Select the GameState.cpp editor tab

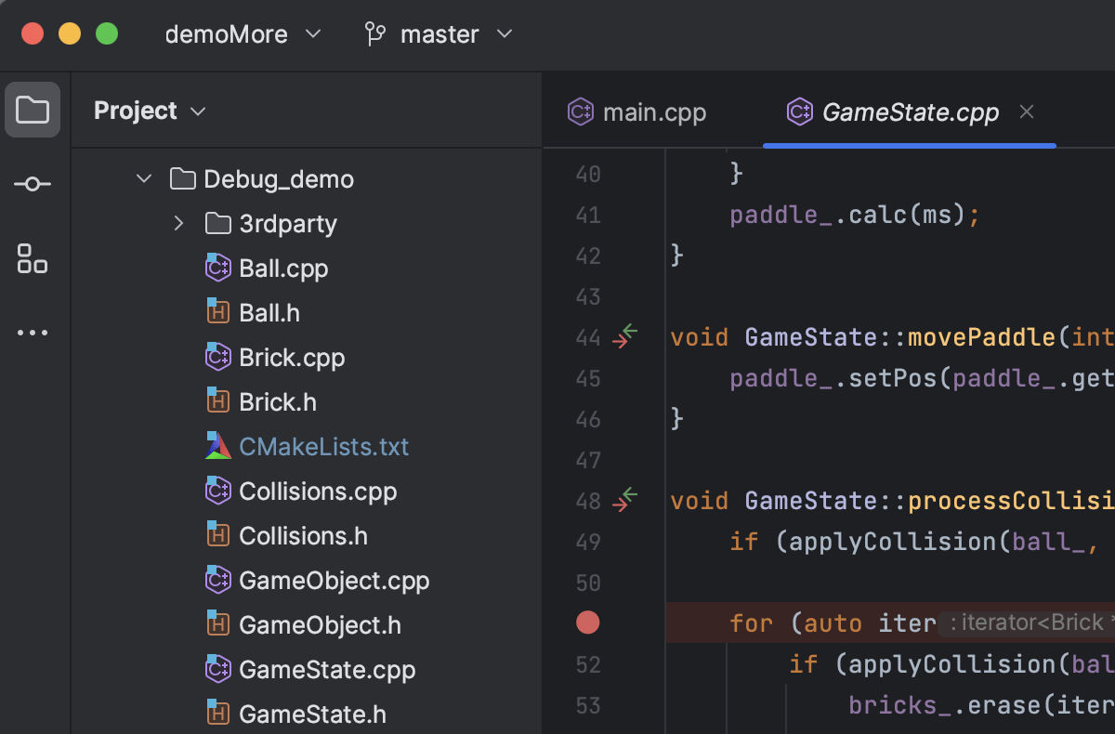(x=910, y=112)
